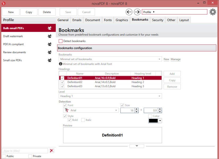Click the back navigation arrow icon
The height and width of the screenshot is (159, 219).
pyautogui.click(x=129, y=12)
